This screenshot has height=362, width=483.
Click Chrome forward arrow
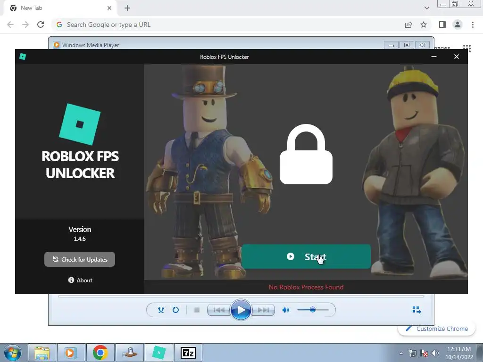[25, 25]
